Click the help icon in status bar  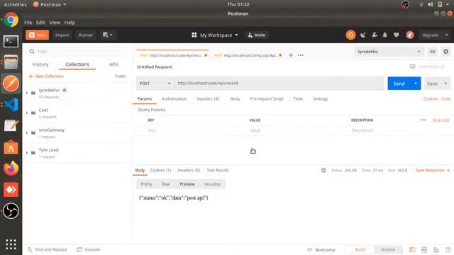coord(448,249)
